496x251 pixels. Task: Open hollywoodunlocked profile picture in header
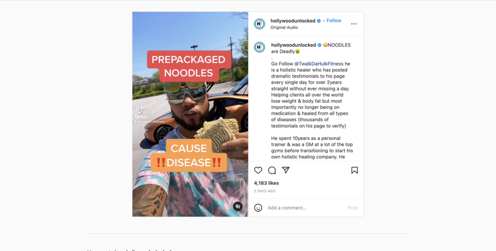[x=260, y=24]
